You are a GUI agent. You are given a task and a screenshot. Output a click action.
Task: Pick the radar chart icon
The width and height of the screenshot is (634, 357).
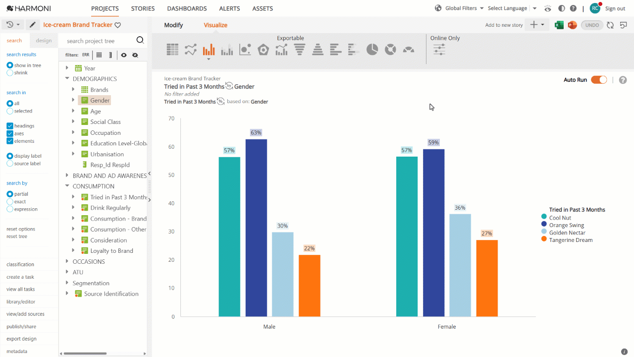263,50
